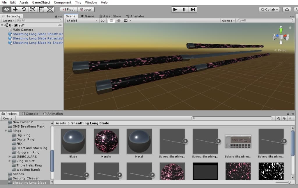Toggle 2D scene view mode
The height and width of the screenshot is (188, 298).
pos(102,21)
